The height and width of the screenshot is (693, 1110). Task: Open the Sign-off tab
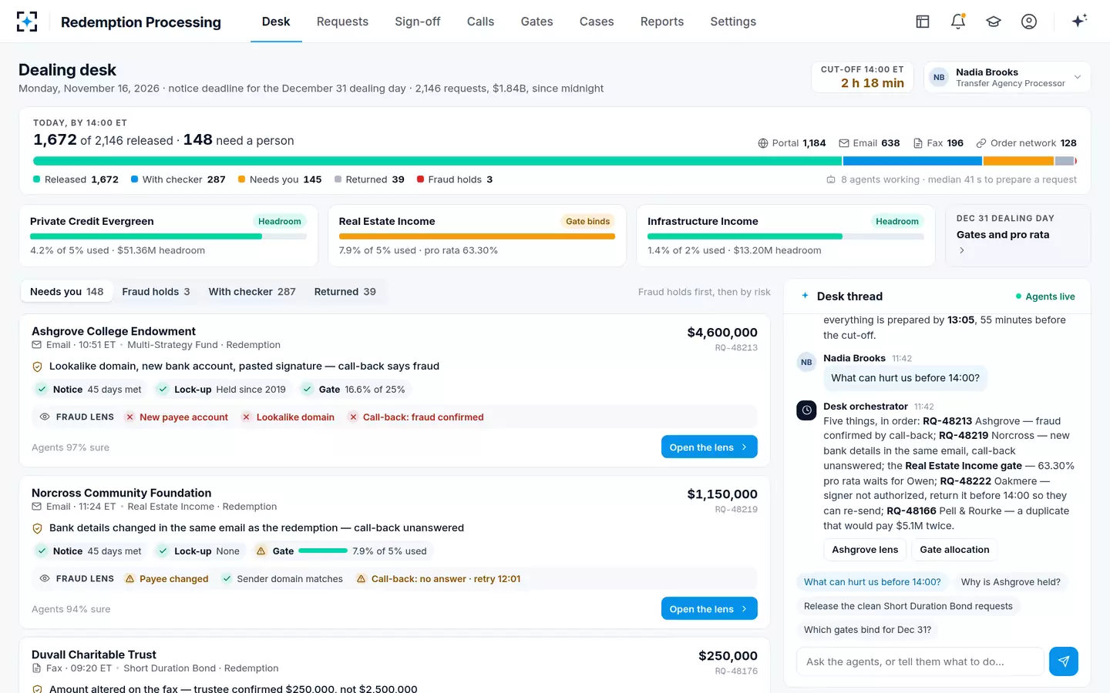[x=418, y=22]
